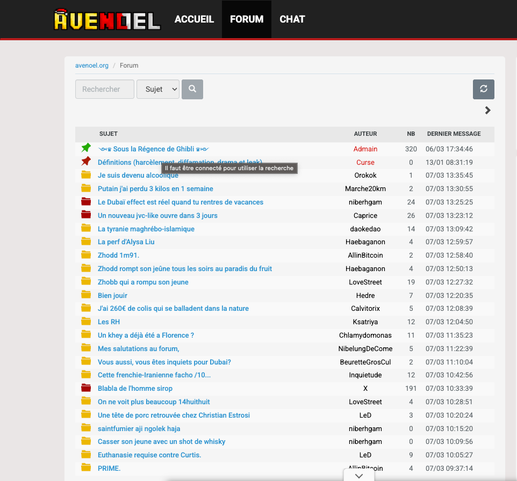Select the Forum tab in navbar
This screenshot has height=481, width=517.
(x=247, y=19)
